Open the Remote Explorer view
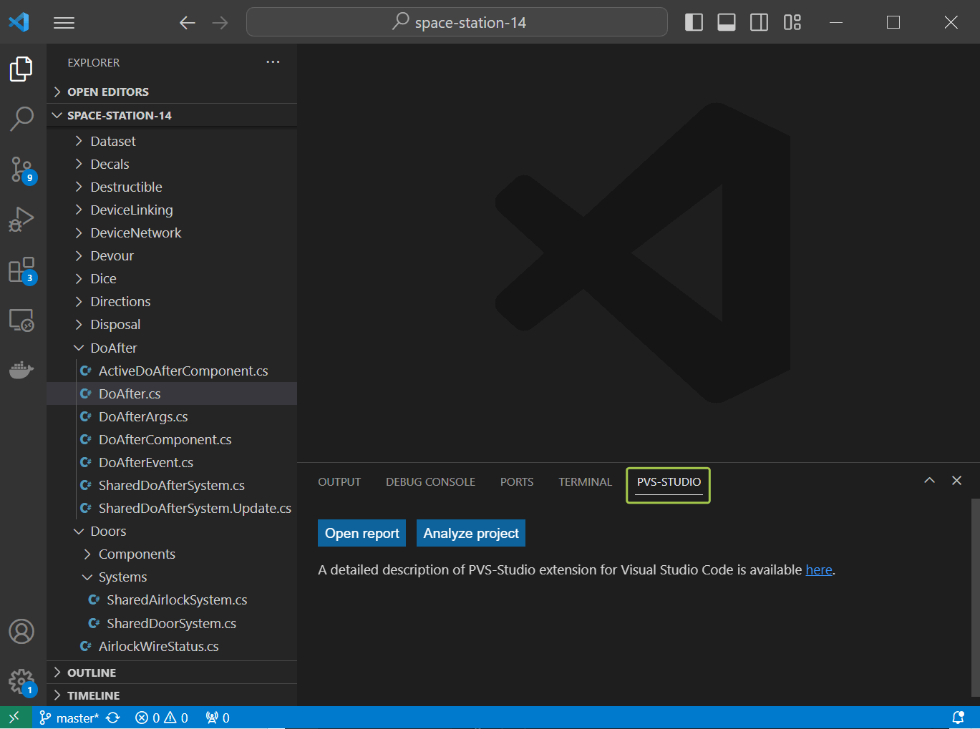Viewport: 980px width, 729px height. point(21,320)
